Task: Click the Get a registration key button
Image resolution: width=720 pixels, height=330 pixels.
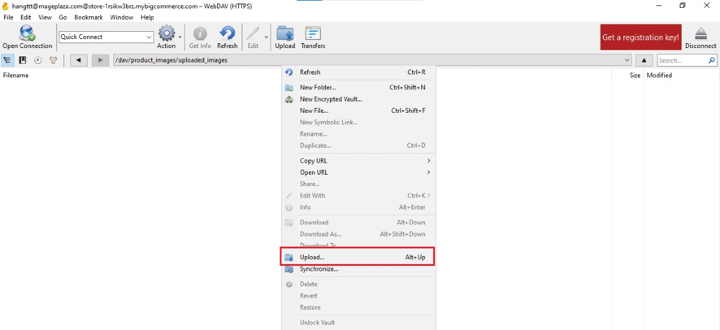Action: (640, 37)
